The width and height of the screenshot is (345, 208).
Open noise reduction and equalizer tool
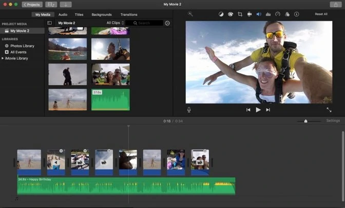click(268, 14)
